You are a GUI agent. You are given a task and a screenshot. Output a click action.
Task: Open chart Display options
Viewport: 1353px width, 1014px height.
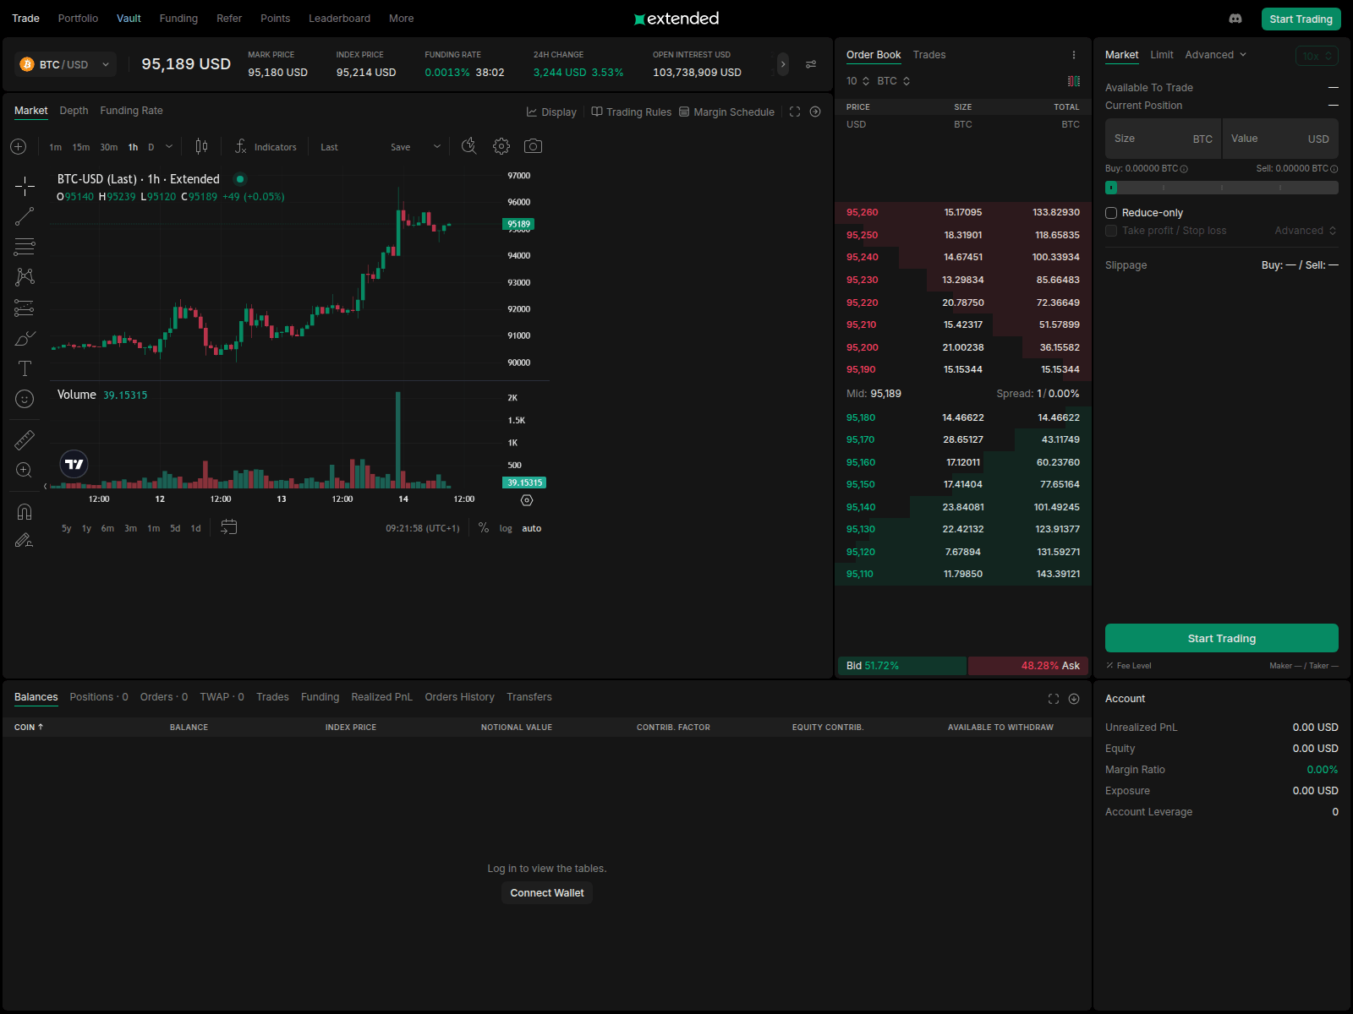pos(551,112)
